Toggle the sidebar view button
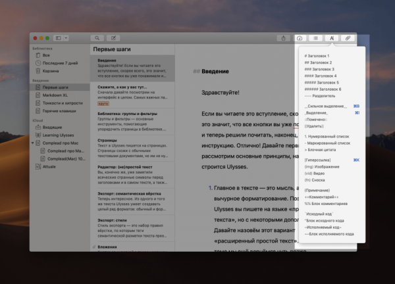The height and width of the screenshot is (284, 395). click(59, 38)
